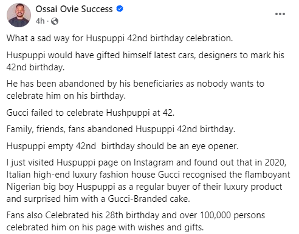
Task: Open Ossai Ovie Success profile picture
Action: click(x=19, y=15)
